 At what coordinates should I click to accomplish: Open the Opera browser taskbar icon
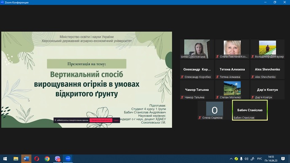point(37,159)
